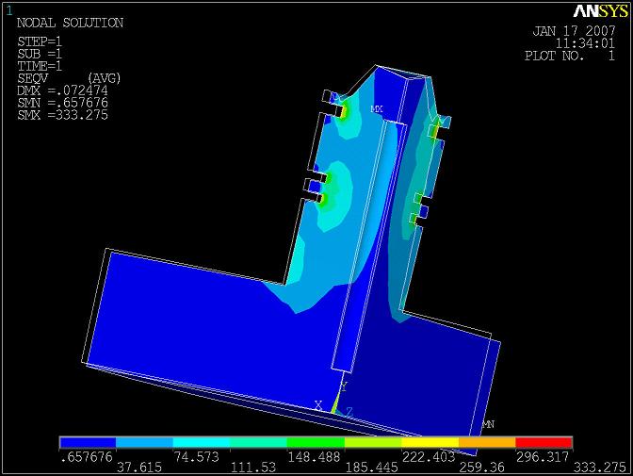Viewport: 633px width, 476px height.
Task: Click the legend value '74.573'
Action: [x=196, y=457]
